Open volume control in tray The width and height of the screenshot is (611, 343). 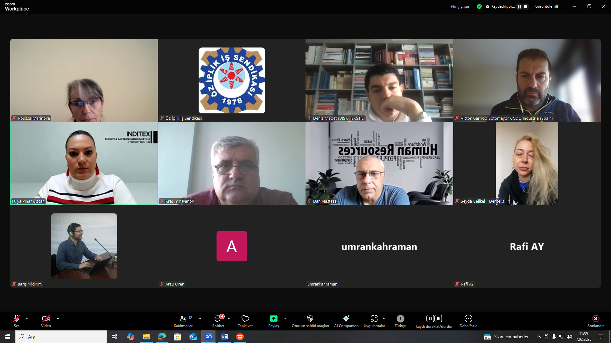[x=569, y=337]
